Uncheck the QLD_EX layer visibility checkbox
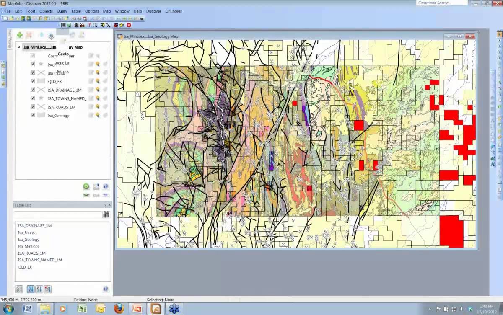 (x=33, y=81)
